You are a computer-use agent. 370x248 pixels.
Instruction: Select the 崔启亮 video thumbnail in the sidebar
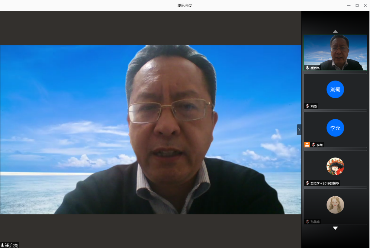[335, 53]
